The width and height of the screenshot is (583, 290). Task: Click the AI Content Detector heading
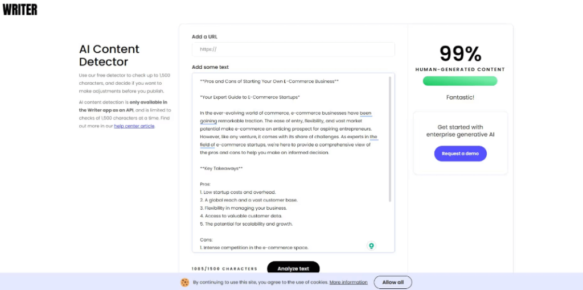coord(109,55)
